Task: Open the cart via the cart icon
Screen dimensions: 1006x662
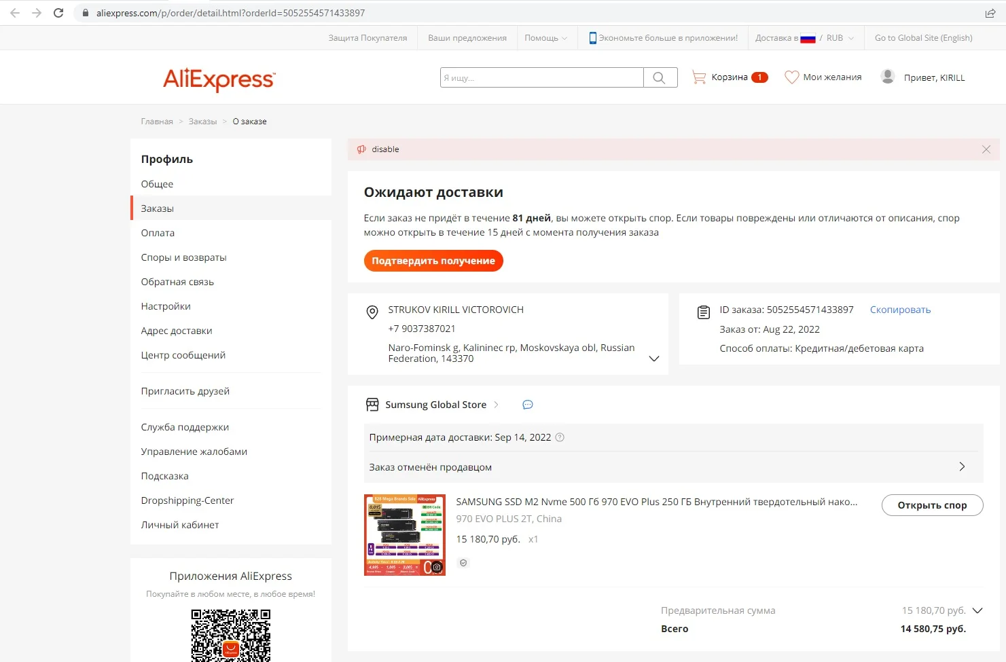Action: (x=698, y=77)
